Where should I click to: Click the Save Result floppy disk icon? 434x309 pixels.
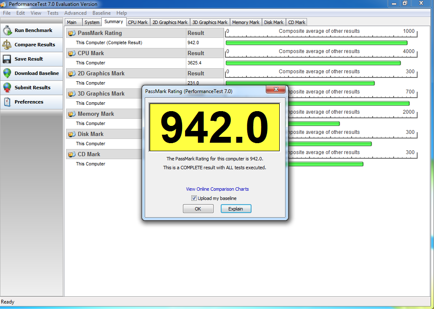pos(8,59)
